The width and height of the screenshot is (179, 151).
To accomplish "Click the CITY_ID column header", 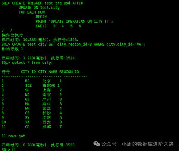I will 28,72.
